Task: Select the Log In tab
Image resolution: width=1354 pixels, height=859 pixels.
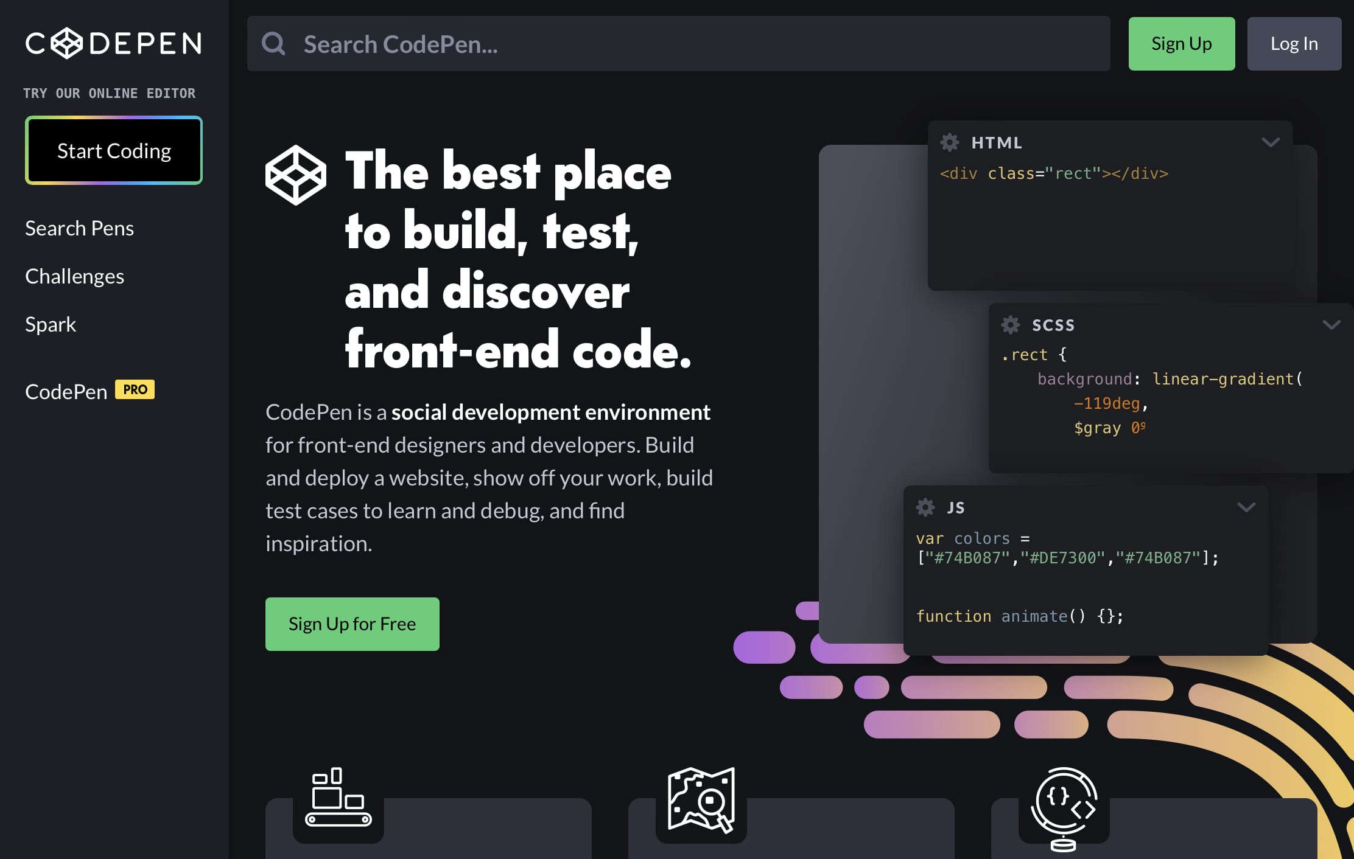Action: pyautogui.click(x=1293, y=43)
